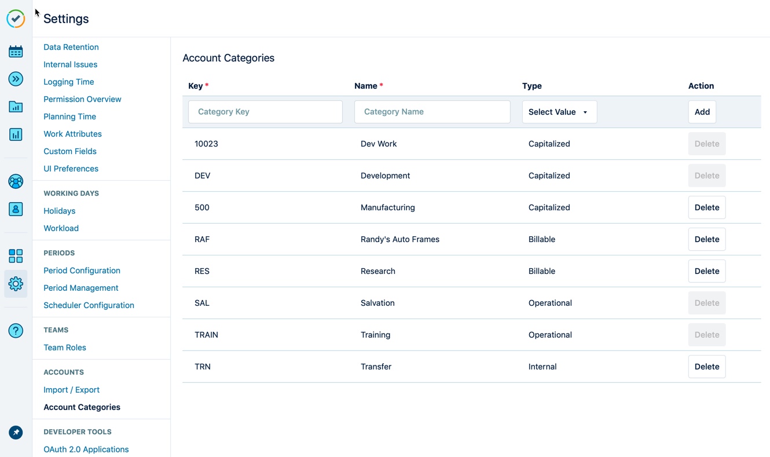This screenshot has width=770, height=457.
Task: Click the Account Categories page heading
Action: (x=229, y=58)
